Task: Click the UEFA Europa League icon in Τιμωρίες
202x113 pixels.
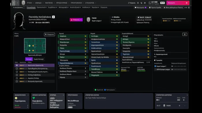Action: [x=155, y=69]
